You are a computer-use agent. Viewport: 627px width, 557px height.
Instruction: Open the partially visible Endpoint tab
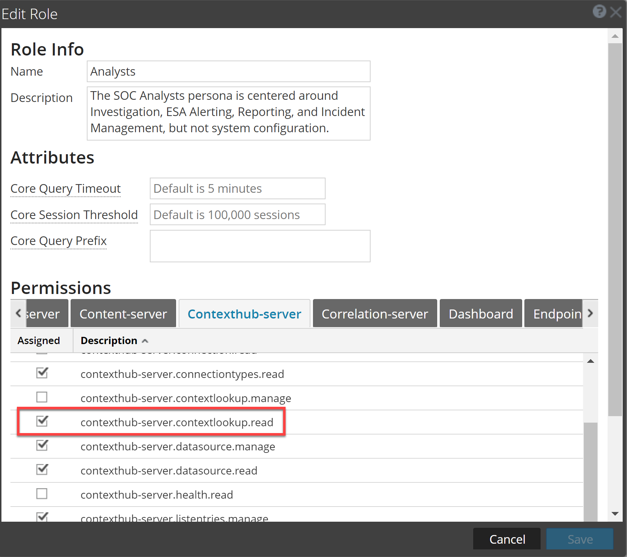tap(553, 313)
